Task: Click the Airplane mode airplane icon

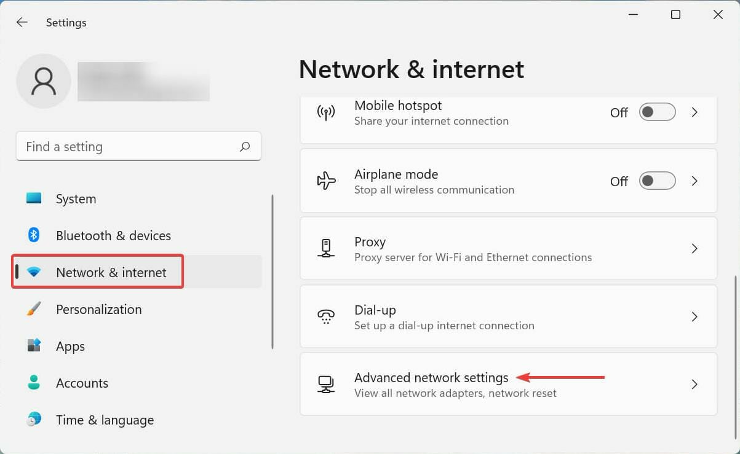Action: pyautogui.click(x=325, y=181)
